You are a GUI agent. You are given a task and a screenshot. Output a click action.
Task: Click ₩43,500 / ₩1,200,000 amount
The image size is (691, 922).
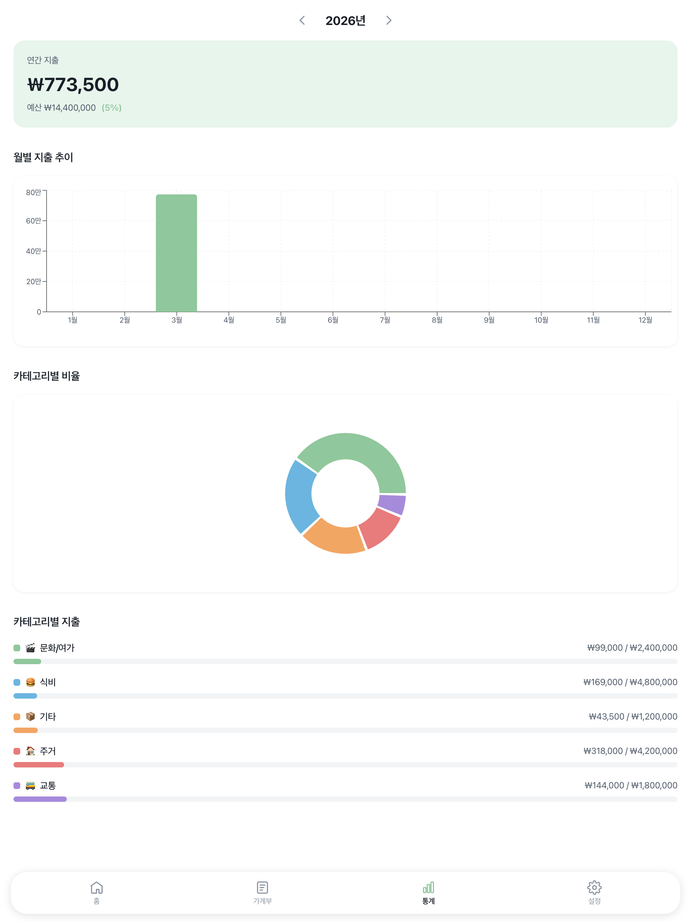pyautogui.click(x=633, y=716)
